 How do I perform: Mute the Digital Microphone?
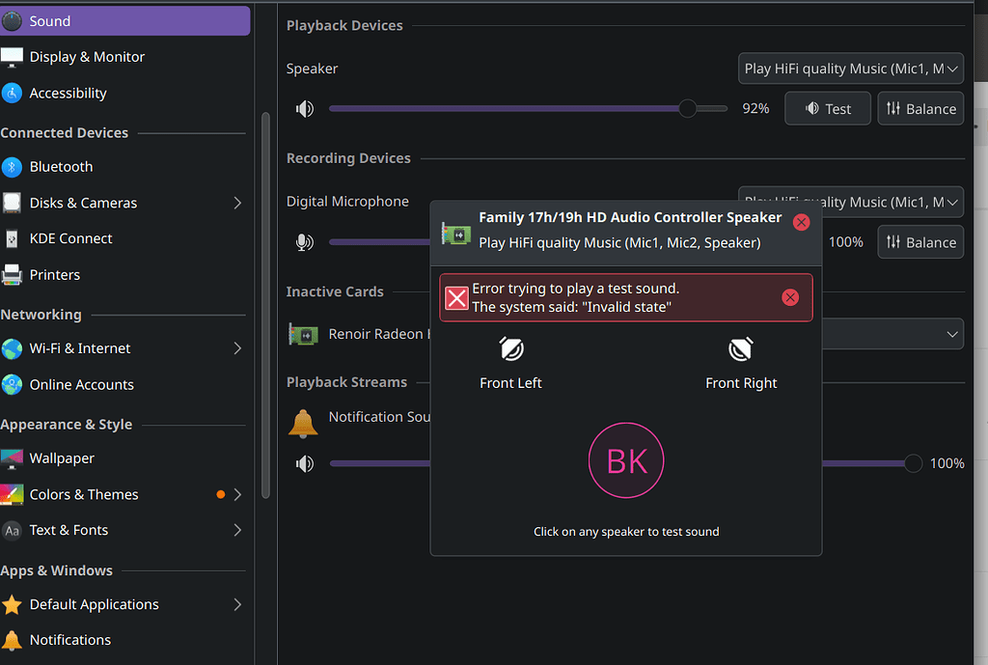pos(305,242)
